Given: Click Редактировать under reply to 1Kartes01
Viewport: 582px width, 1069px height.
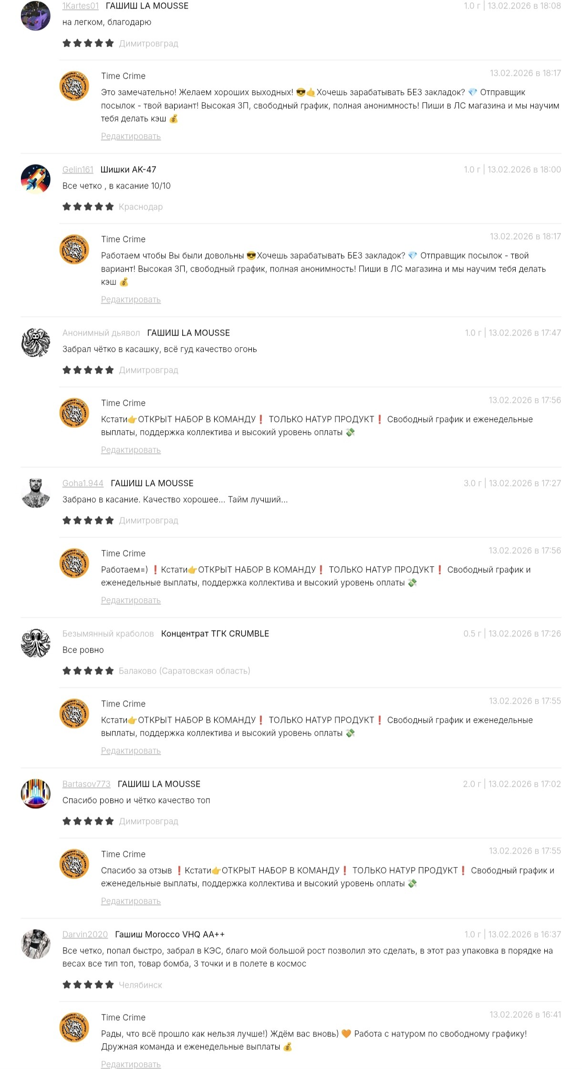Looking at the screenshot, I should [x=131, y=137].
